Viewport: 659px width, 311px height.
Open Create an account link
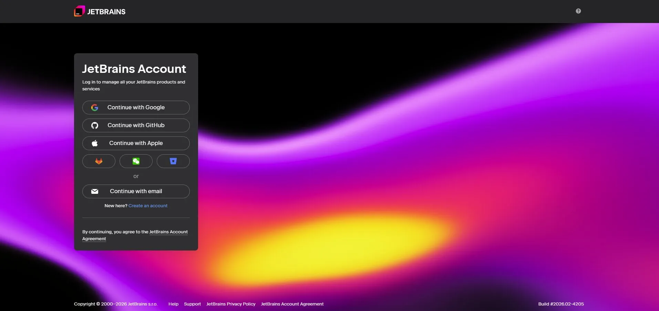pos(148,206)
